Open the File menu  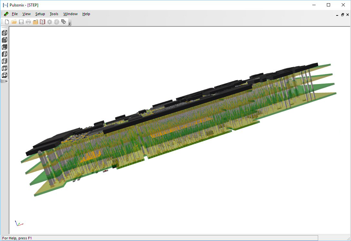pos(14,14)
